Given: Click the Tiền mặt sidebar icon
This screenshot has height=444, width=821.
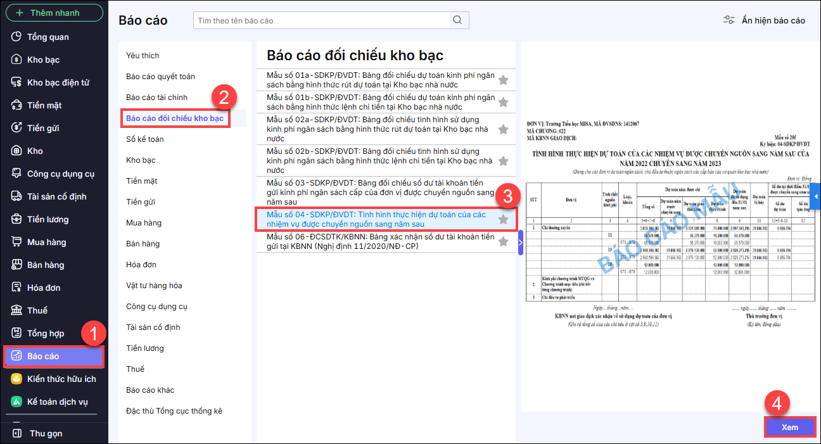Looking at the screenshot, I should 17,105.
